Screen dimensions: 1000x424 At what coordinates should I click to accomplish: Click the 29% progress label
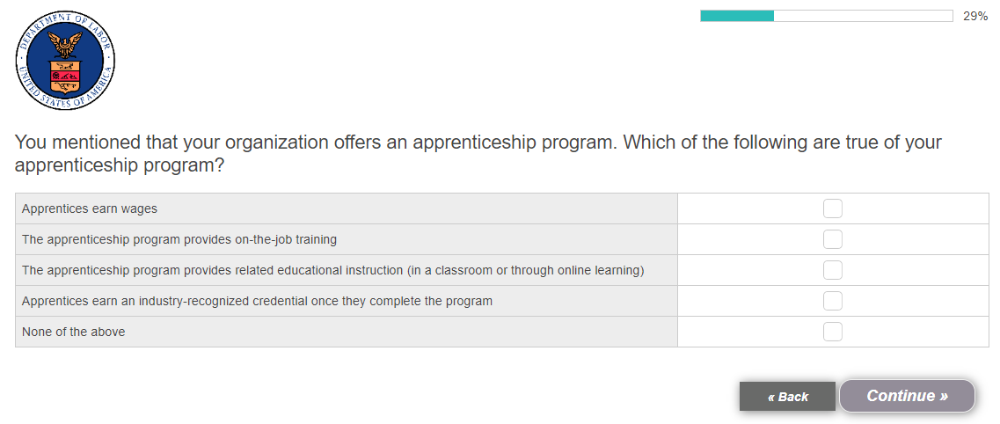pyautogui.click(x=975, y=16)
